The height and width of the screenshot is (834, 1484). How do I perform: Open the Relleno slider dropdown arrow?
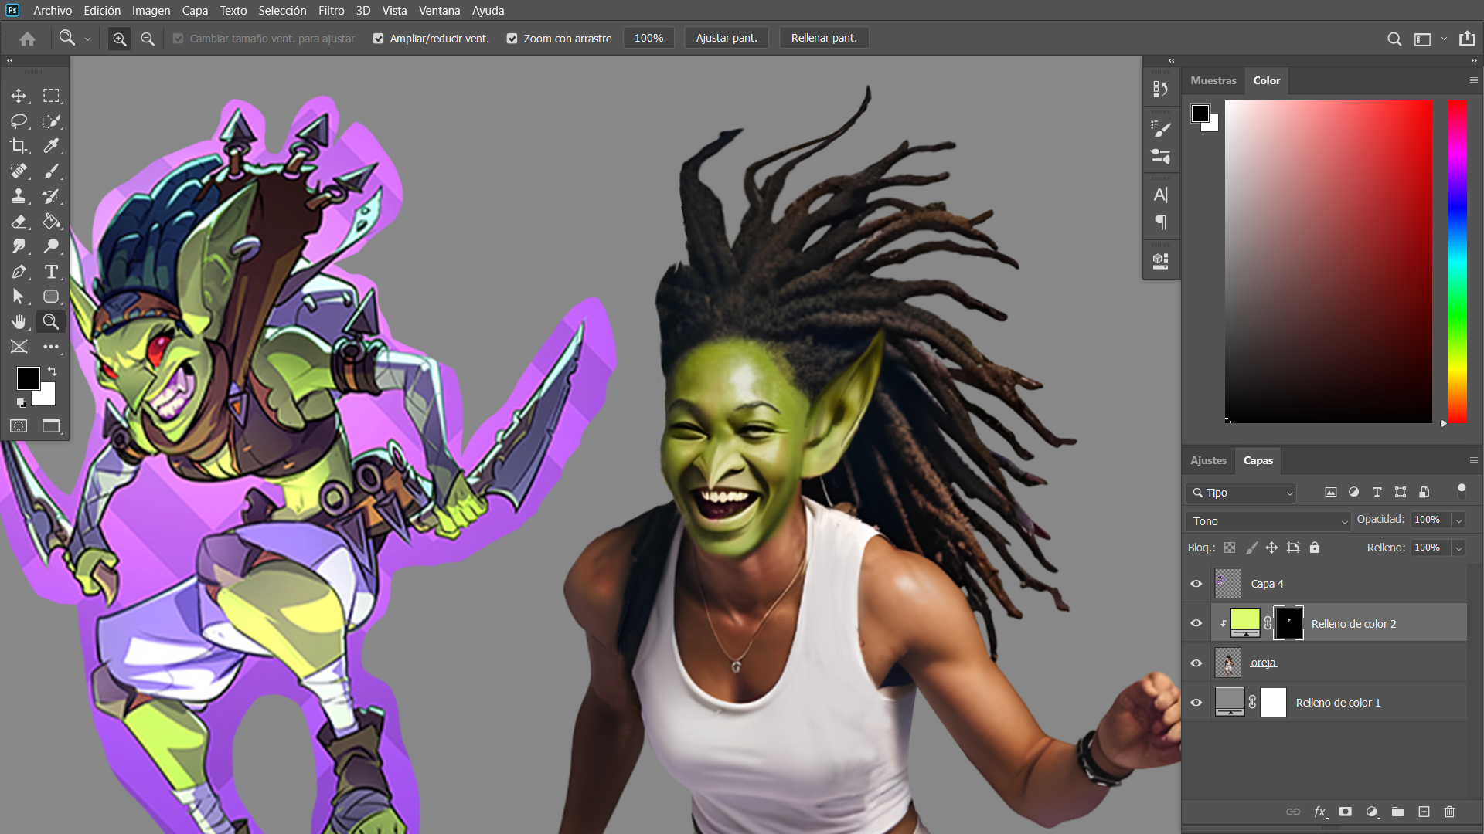pos(1459,548)
